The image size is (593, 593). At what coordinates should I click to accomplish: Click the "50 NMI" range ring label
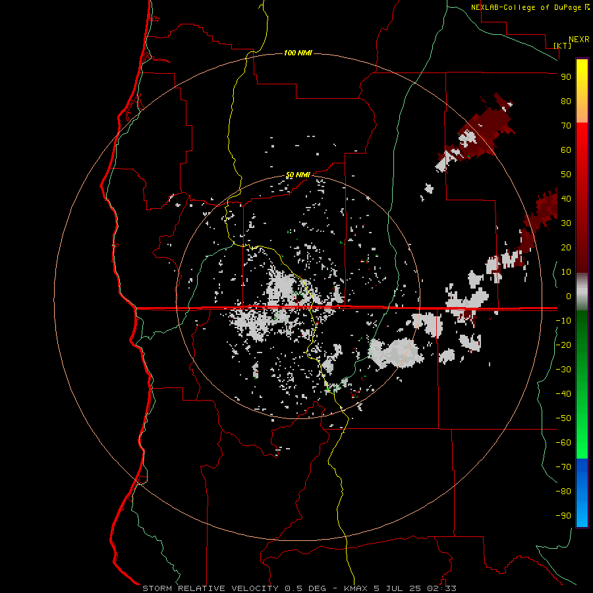298,175
